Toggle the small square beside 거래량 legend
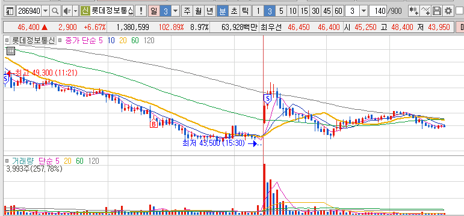This screenshot has width=464, height=216. coord(7,161)
